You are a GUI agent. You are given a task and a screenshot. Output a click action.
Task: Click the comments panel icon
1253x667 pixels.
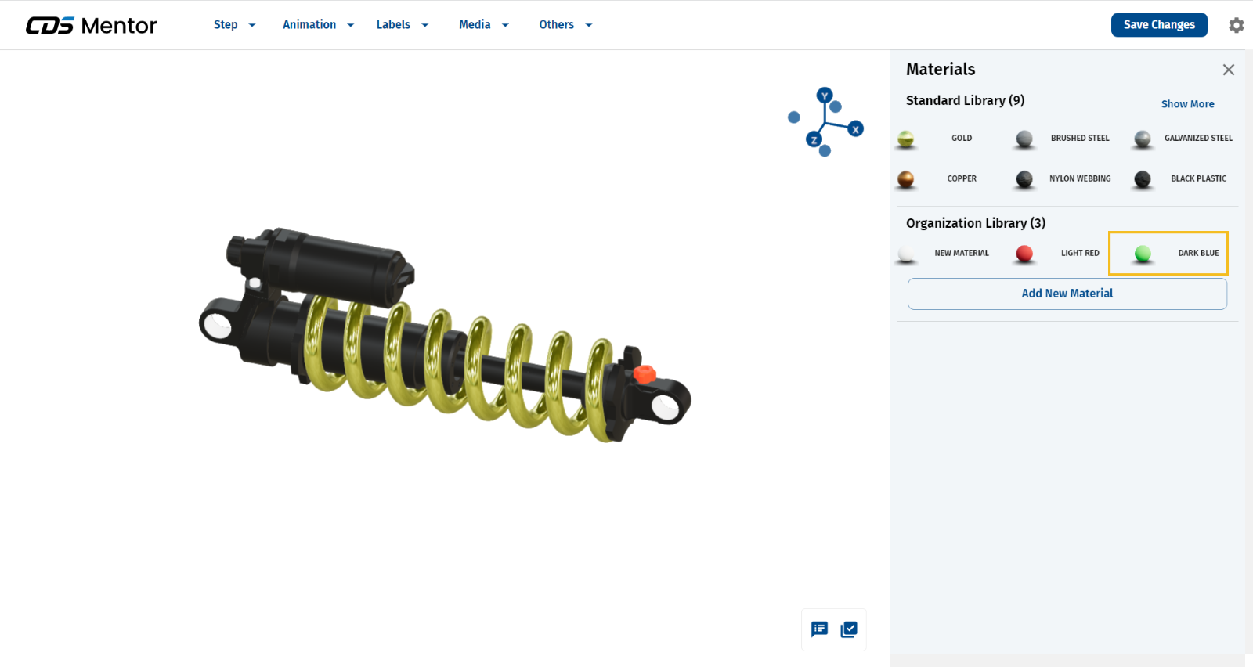[819, 629]
